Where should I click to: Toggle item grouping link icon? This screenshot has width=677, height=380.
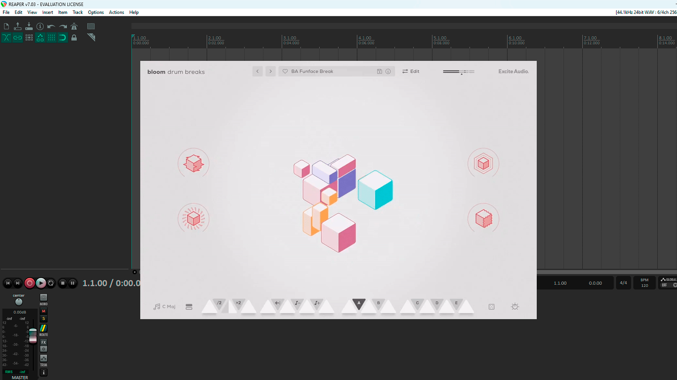click(18, 38)
